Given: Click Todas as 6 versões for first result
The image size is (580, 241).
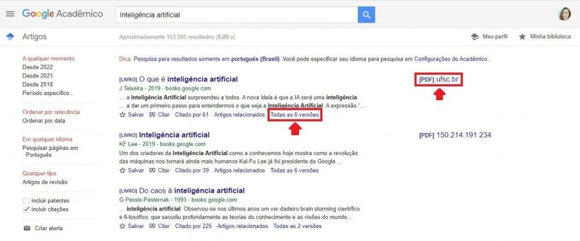Looking at the screenshot, I should point(295,115).
